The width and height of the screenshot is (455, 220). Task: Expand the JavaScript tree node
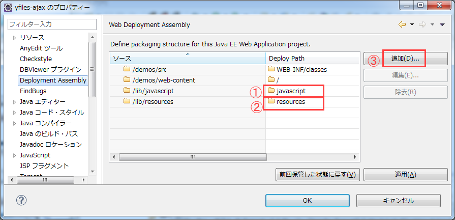(x=14, y=155)
